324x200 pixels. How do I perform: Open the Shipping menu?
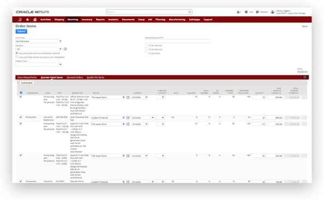tap(59, 20)
